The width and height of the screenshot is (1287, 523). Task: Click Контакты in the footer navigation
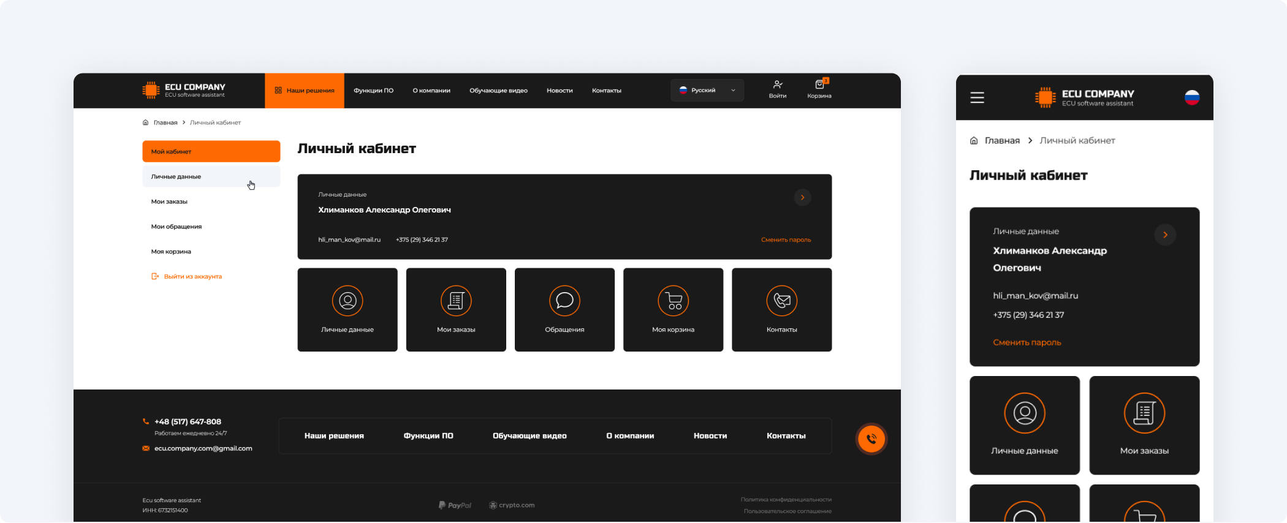pos(786,436)
